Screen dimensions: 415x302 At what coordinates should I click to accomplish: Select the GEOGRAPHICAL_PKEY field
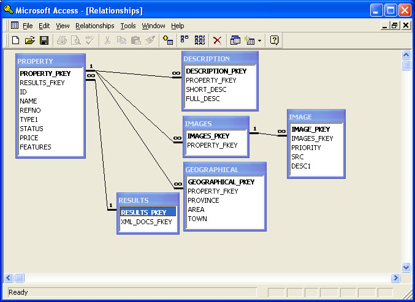coord(221,182)
